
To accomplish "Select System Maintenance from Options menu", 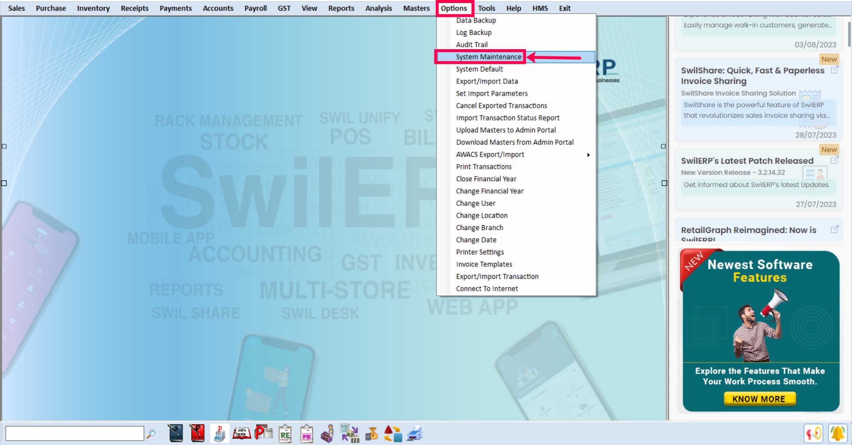I will (489, 57).
